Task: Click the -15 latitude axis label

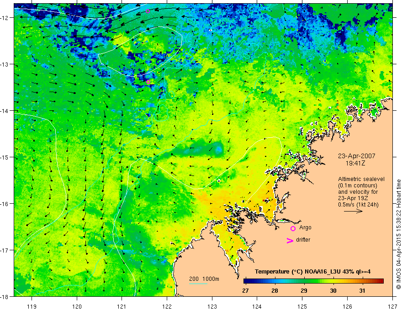Action: pyautogui.click(x=5, y=157)
